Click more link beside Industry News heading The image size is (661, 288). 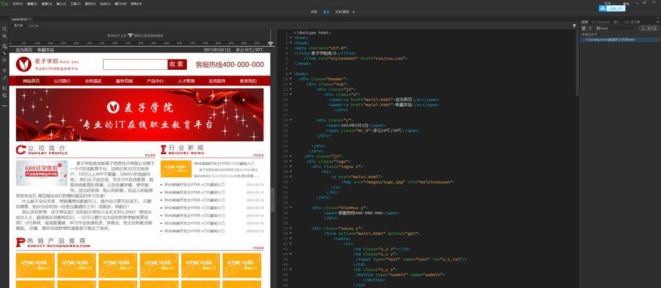tap(258, 155)
